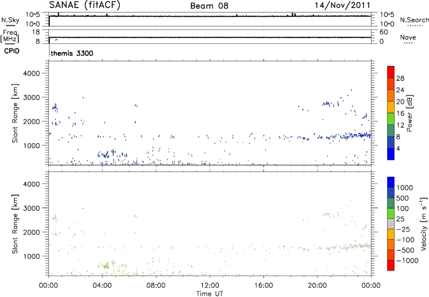This screenshot has height=297, width=429.
Task: Select the 16 label on the power colorbar
Action: (x=400, y=114)
